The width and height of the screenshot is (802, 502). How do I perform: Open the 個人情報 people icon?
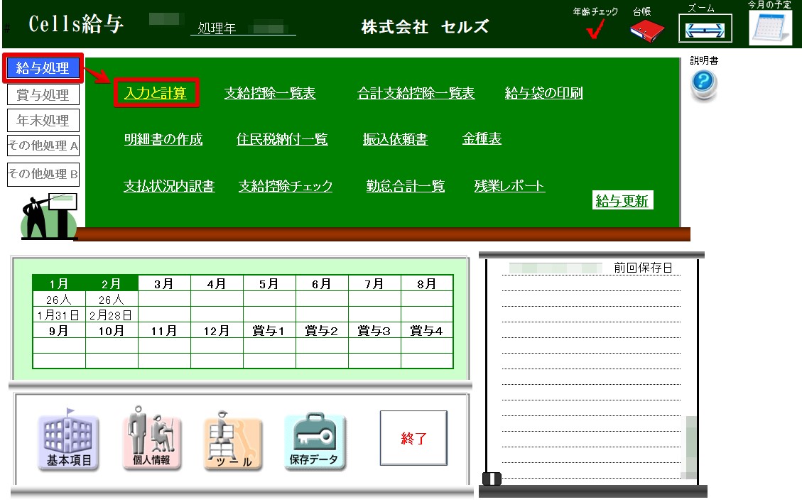151,440
